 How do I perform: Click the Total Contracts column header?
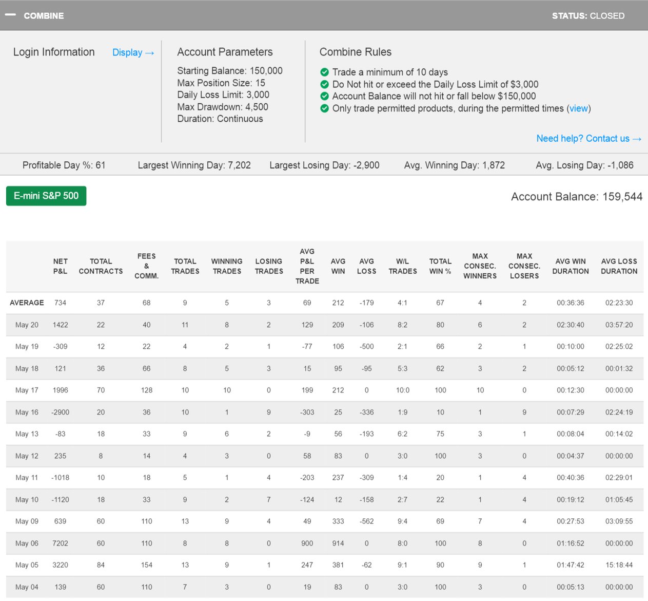coord(101,266)
